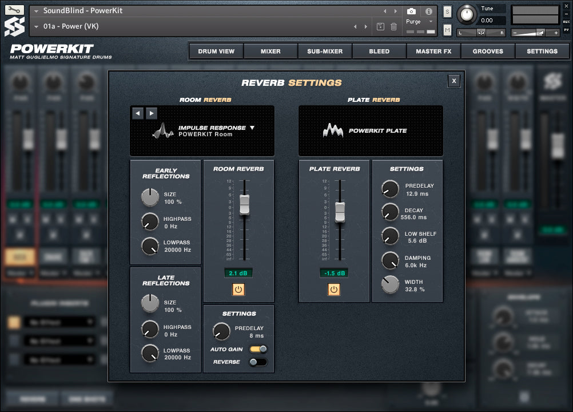Save the preset with the disk icon
The image size is (573, 412).
[380, 26]
